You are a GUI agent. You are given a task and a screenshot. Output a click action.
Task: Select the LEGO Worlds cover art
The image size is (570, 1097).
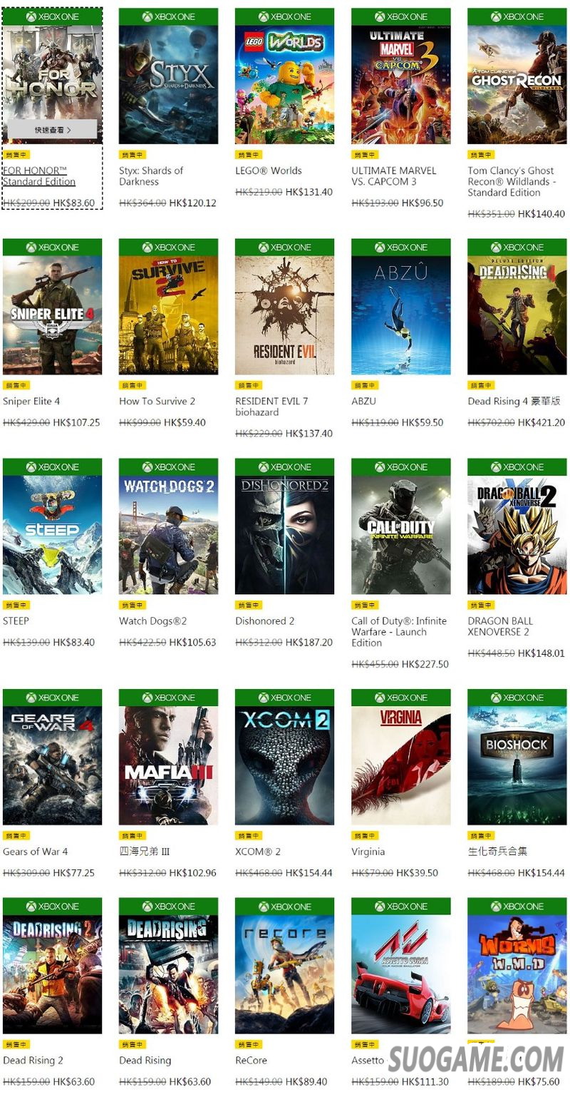pos(284,85)
